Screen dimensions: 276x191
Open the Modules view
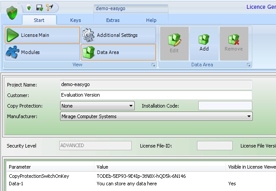[x=42, y=52]
